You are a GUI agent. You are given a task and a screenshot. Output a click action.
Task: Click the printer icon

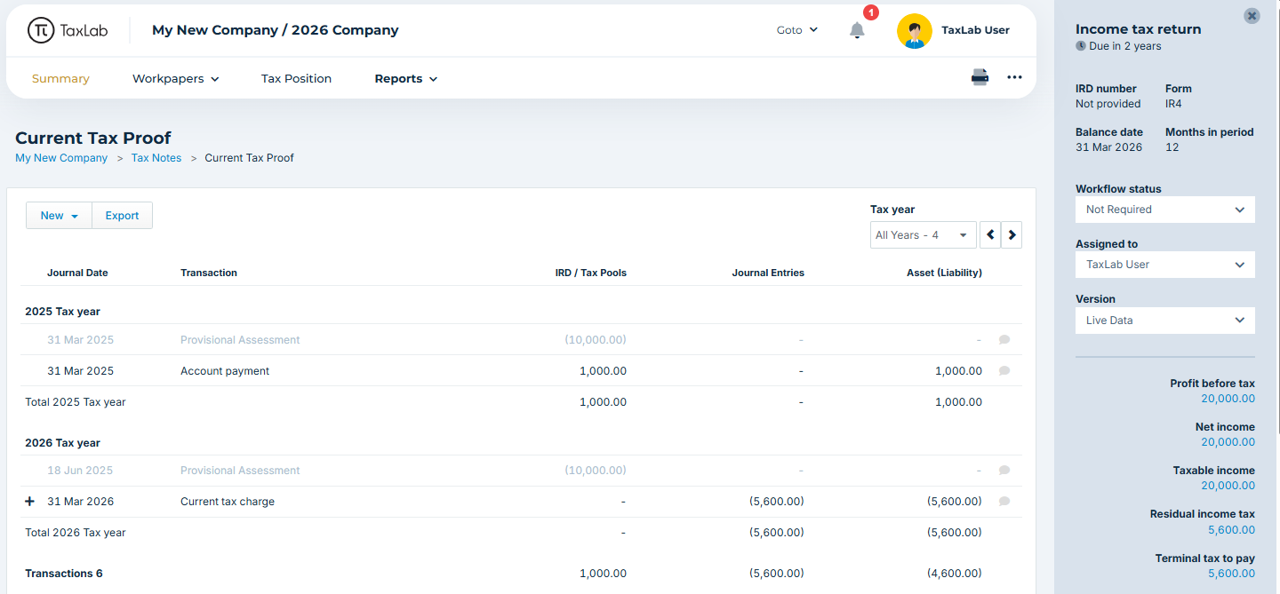click(x=980, y=77)
